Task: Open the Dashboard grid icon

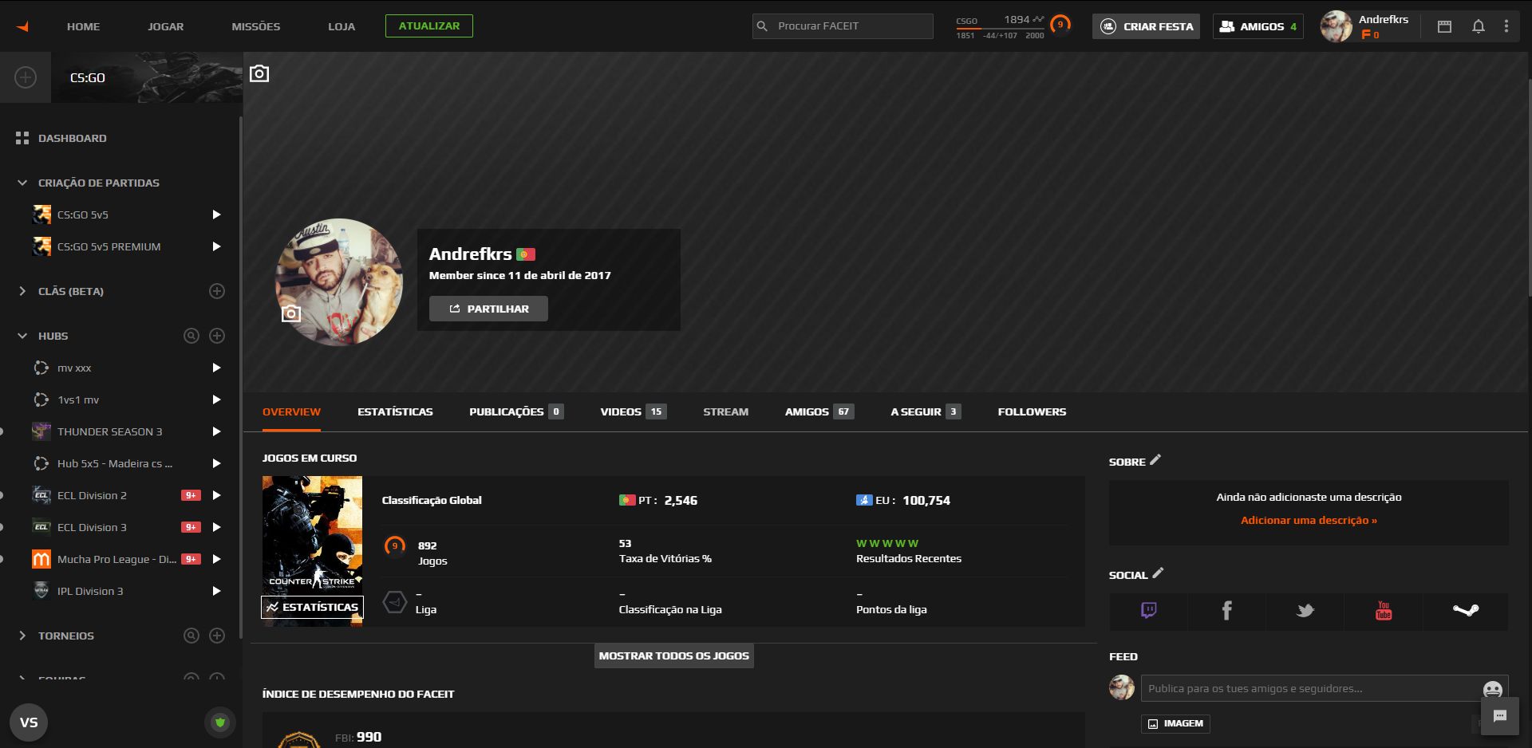Action: point(22,138)
